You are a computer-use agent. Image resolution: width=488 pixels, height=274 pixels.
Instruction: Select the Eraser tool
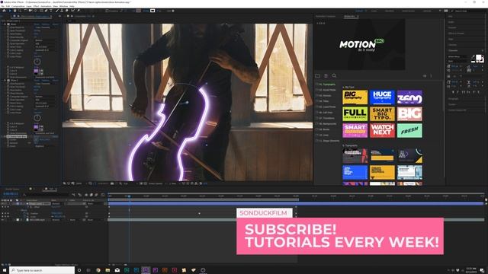point(67,11)
